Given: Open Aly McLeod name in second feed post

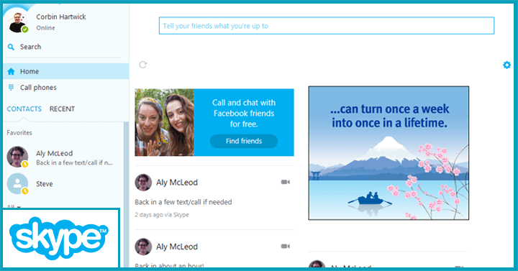Looking at the screenshot, I should coord(177,247).
